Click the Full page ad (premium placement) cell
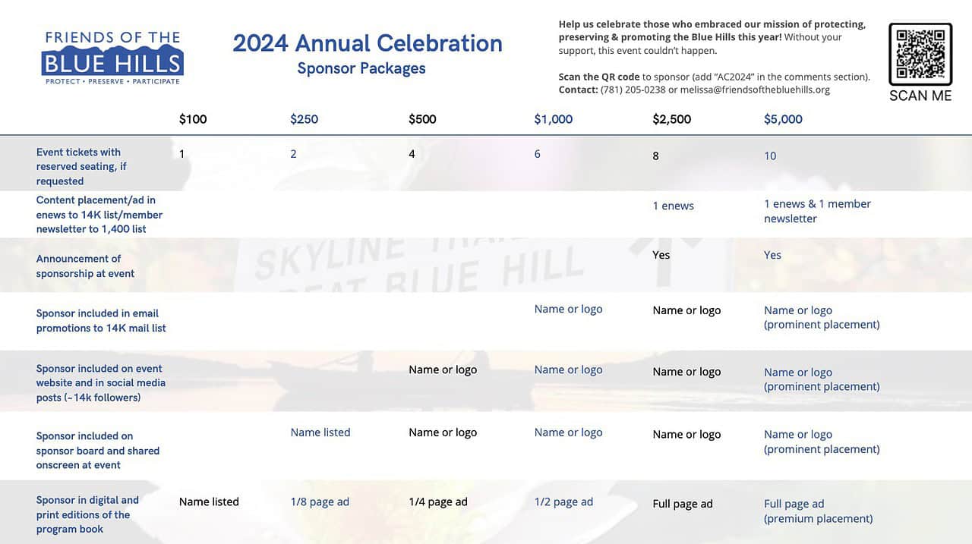This screenshot has height=544, width=972. [x=819, y=511]
